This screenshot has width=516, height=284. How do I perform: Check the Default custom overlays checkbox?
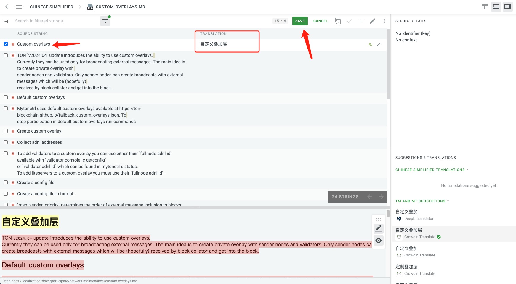pyautogui.click(x=6, y=97)
